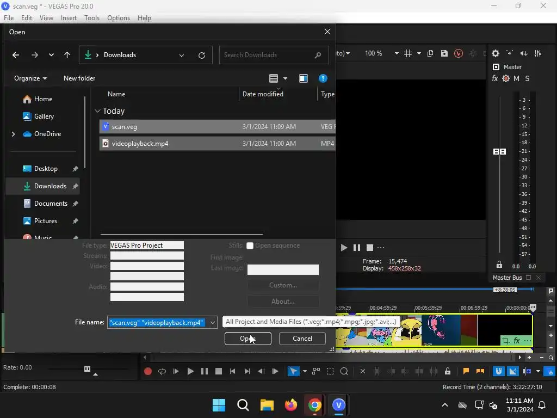This screenshot has height=418, width=557.
Task: Open the Insert menu
Action: [69, 18]
